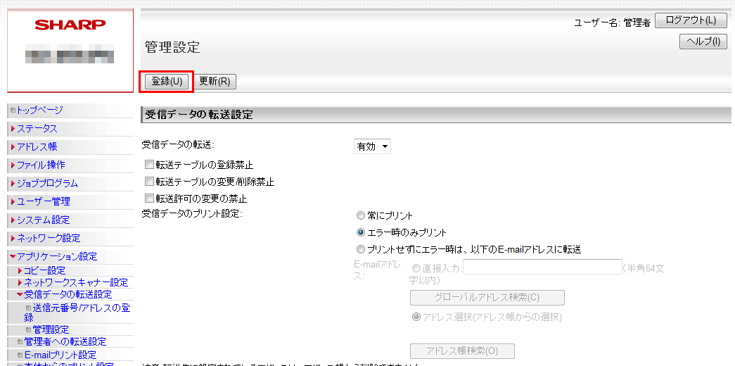Log out with ログアウト(L) button

[x=691, y=20]
